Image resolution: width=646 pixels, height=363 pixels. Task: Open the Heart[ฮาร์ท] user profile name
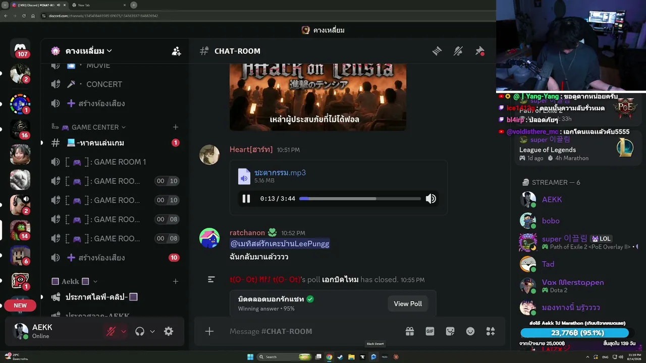251,150
